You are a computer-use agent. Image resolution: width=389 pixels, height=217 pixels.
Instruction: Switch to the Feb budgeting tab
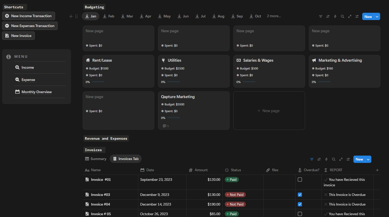point(109,16)
